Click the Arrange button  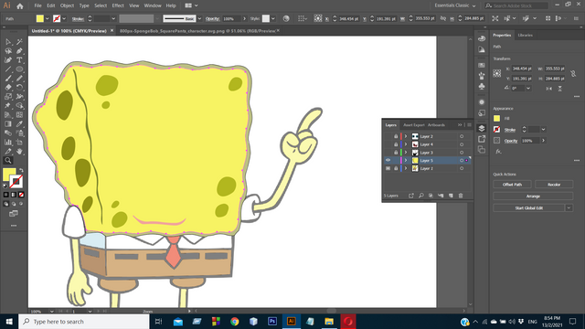pos(533,196)
